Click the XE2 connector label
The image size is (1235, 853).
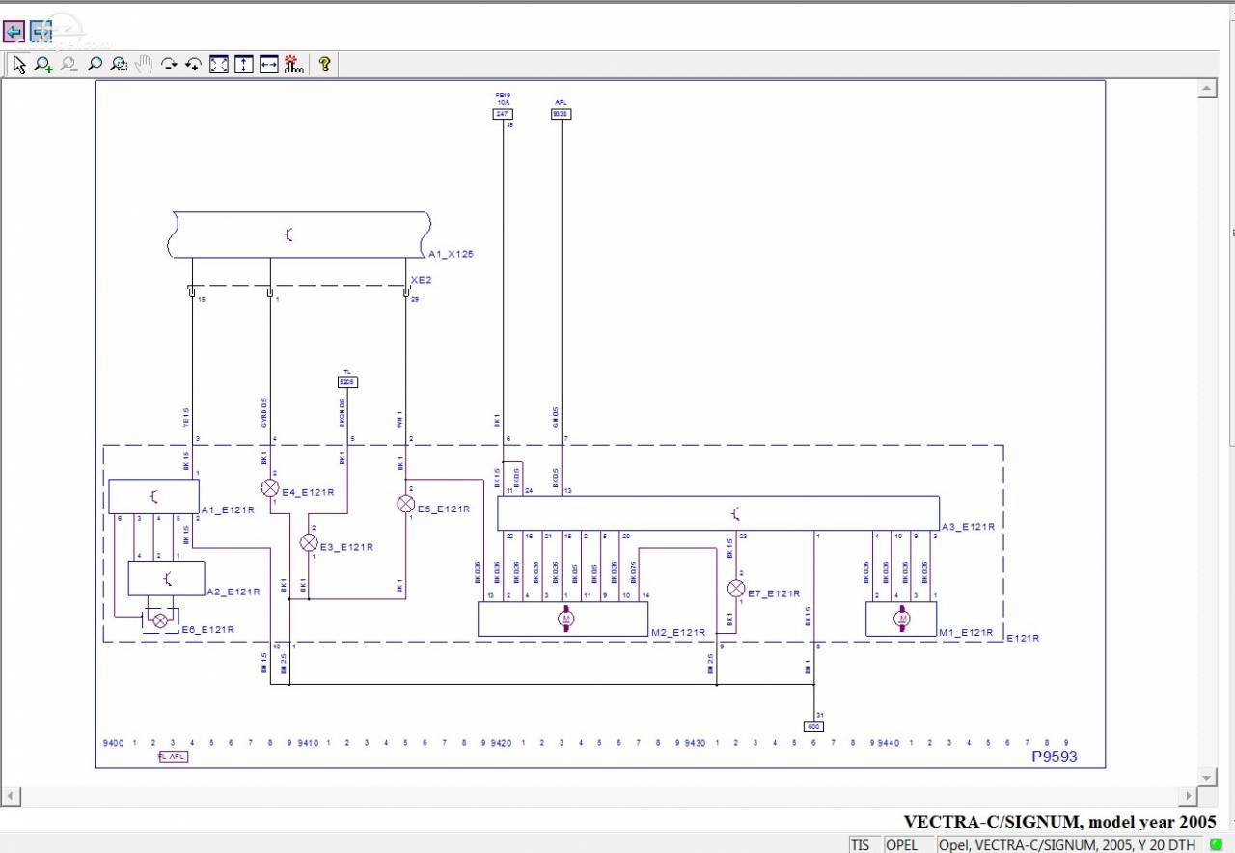[422, 278]
